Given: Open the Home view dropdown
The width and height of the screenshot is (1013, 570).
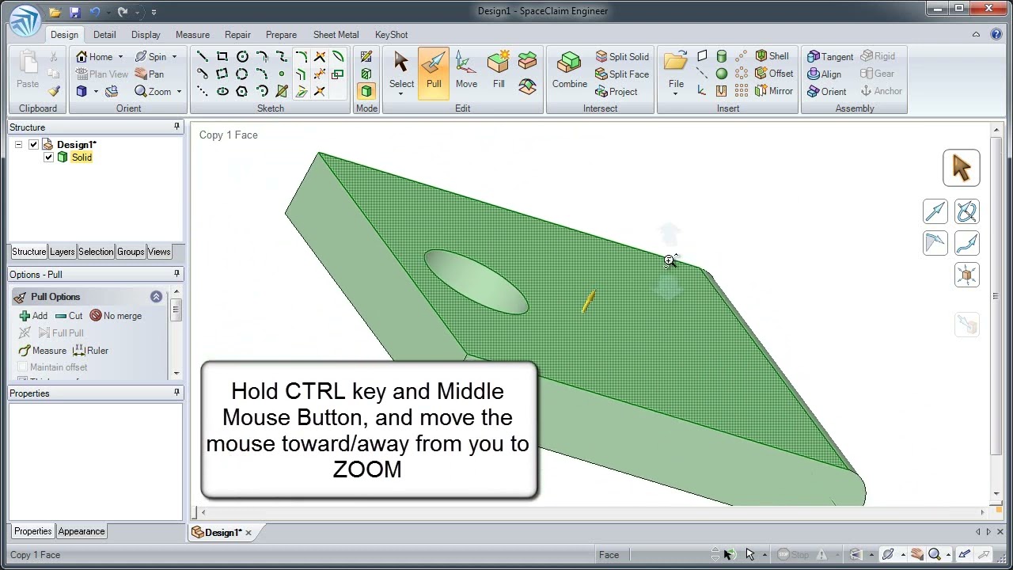Looking at the screenshot, I should click(x=120, y=57).
